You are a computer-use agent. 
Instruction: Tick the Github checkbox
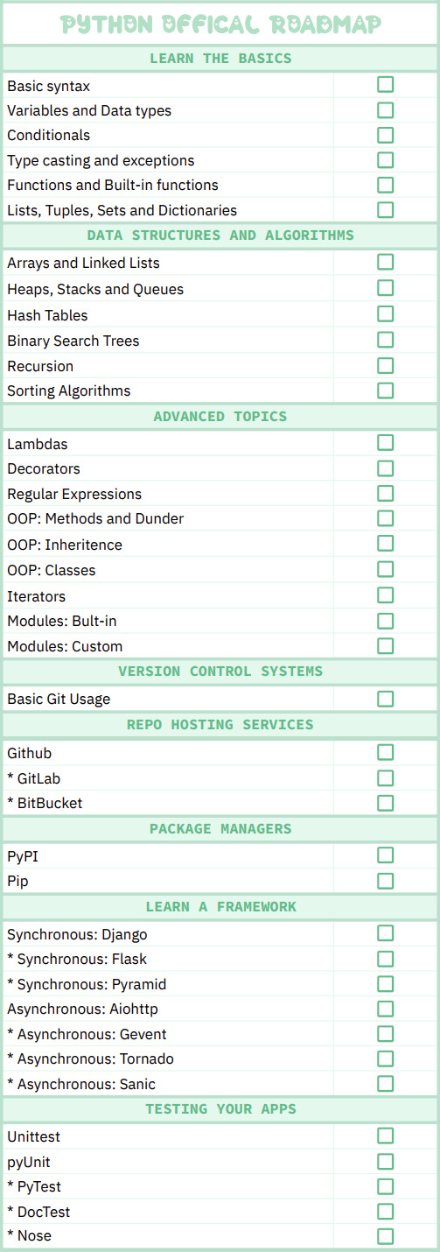coord(385,752)
